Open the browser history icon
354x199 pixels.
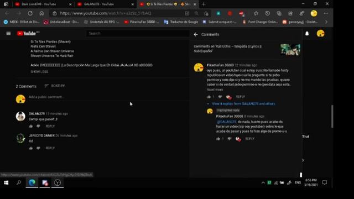[x=268, y=13]
